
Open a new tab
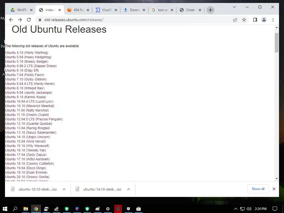pyautogui.click(x=211, y=10)
